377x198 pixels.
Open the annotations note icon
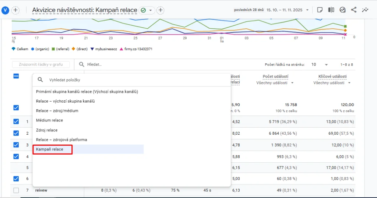pyautogui.click(x=320, y=10)
